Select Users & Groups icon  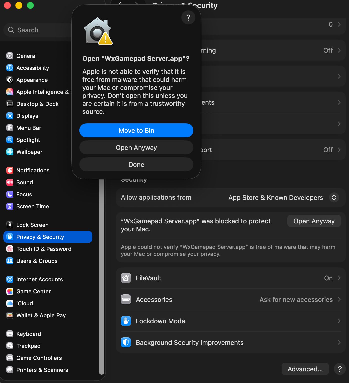coord(10,261)
